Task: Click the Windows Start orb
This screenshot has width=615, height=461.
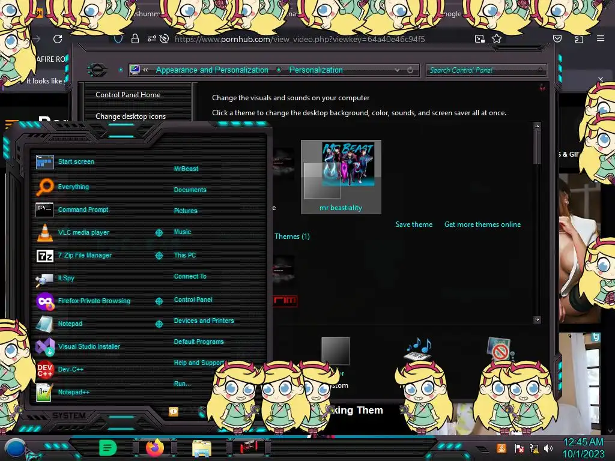Action: pyautogui.click(x=16, y=448)
